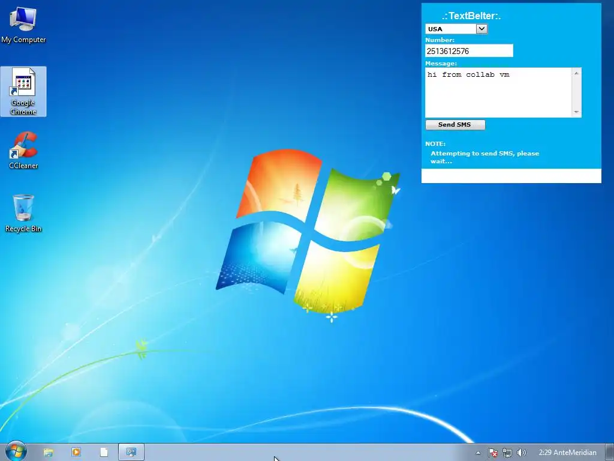Select the CCleaner desktop shortcut
The width and height of the screenshot is (614, 461).
23,150
